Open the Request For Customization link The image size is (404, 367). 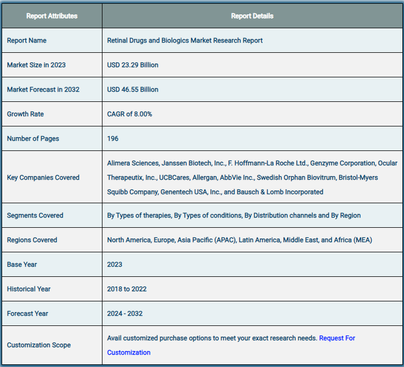337,338
